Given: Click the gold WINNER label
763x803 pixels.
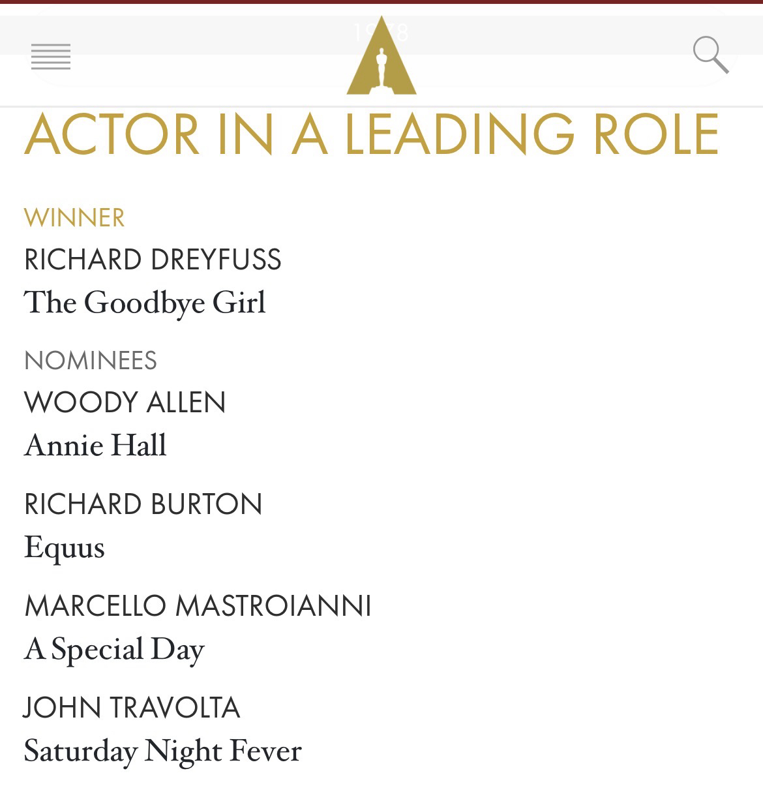Looking at the screenshot, I should coord(74,218).
